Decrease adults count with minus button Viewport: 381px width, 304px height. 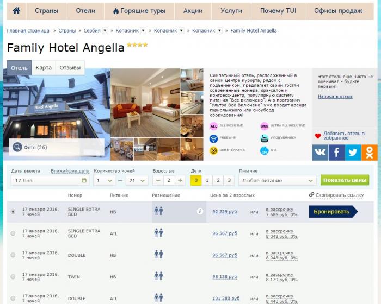[158, 180]
